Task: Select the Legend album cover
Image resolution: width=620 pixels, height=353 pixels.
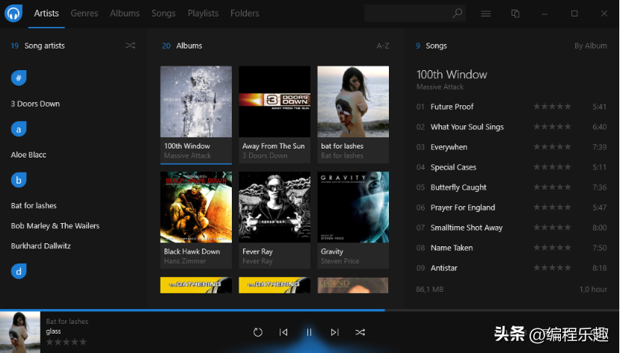Action: pos(353,285)
